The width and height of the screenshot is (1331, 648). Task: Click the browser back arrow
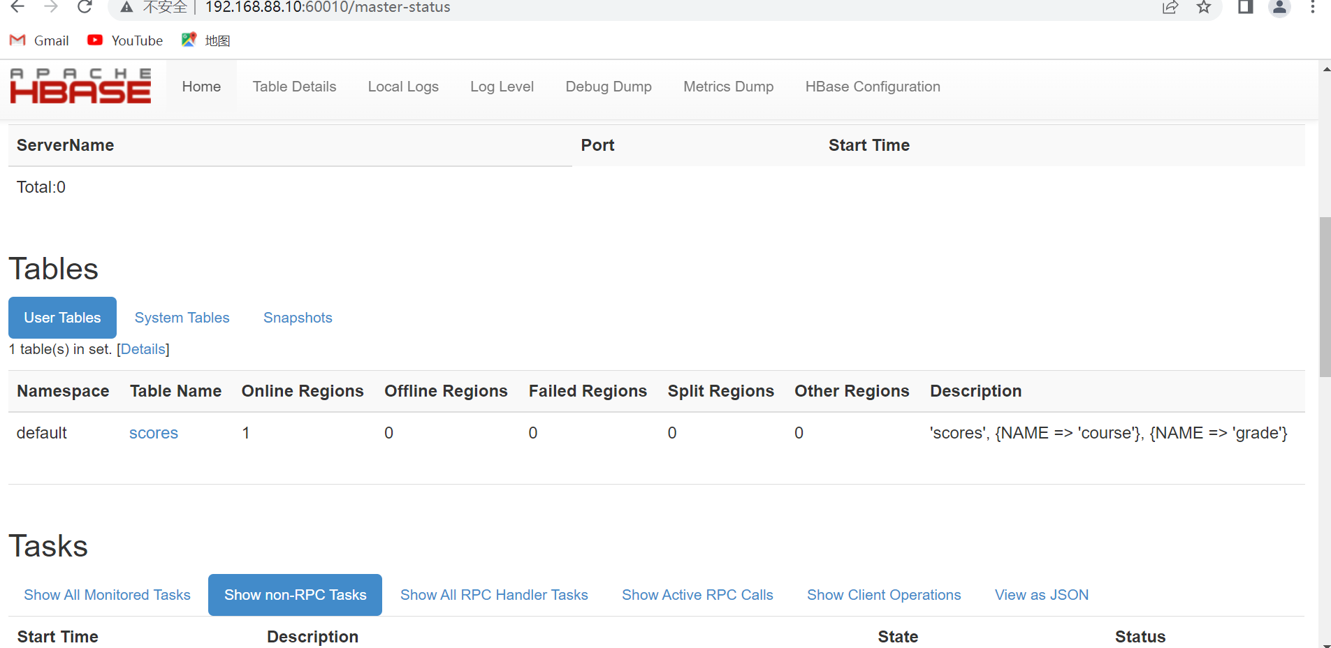[x=17, y=7]
